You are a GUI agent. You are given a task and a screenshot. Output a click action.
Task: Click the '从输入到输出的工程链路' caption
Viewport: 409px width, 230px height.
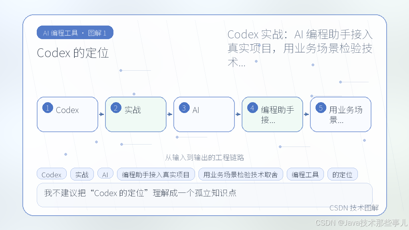204,157
